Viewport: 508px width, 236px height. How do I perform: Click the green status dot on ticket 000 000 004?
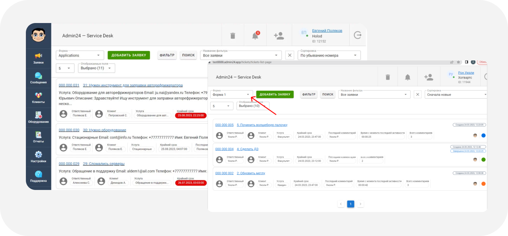483,160
